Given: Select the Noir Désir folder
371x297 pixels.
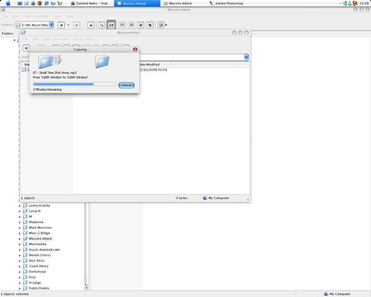Looking at the screenshot, I should point(37,260).
